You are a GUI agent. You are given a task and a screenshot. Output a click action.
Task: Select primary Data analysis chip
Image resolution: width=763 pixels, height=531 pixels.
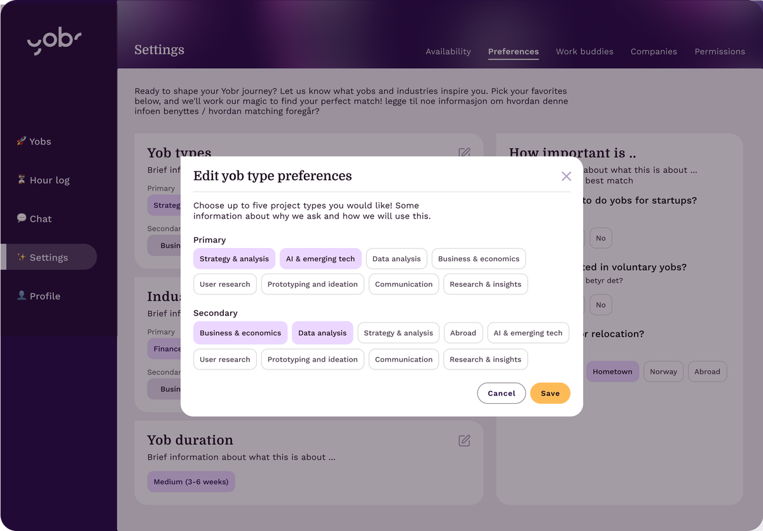396,259
